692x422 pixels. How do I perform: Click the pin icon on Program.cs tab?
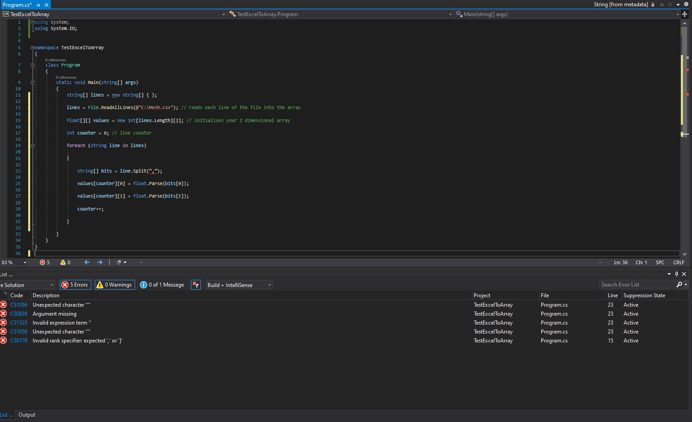coord(38,5)
